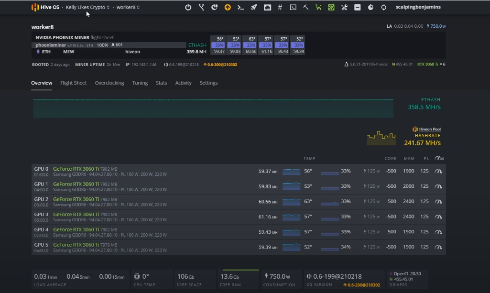Click the Hiveon pool hashrate mini chart
Image resolution: width=490 pixels, height=293 pixels.
tap(381, 138)
